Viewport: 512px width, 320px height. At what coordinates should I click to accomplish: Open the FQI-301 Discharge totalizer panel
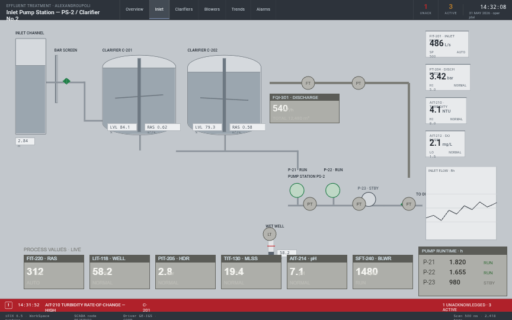pyautogui.click(x=305, y=108)
